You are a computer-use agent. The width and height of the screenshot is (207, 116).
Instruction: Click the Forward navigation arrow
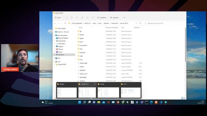59,23
